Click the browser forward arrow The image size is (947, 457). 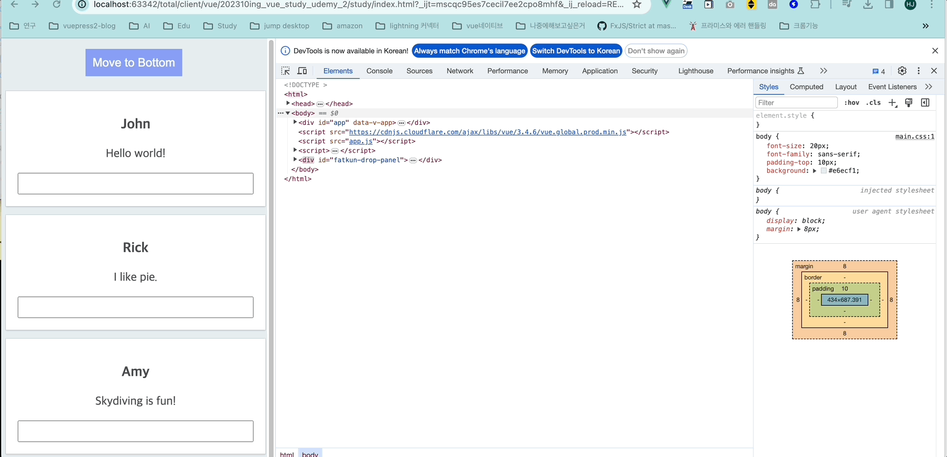point(35,5)
